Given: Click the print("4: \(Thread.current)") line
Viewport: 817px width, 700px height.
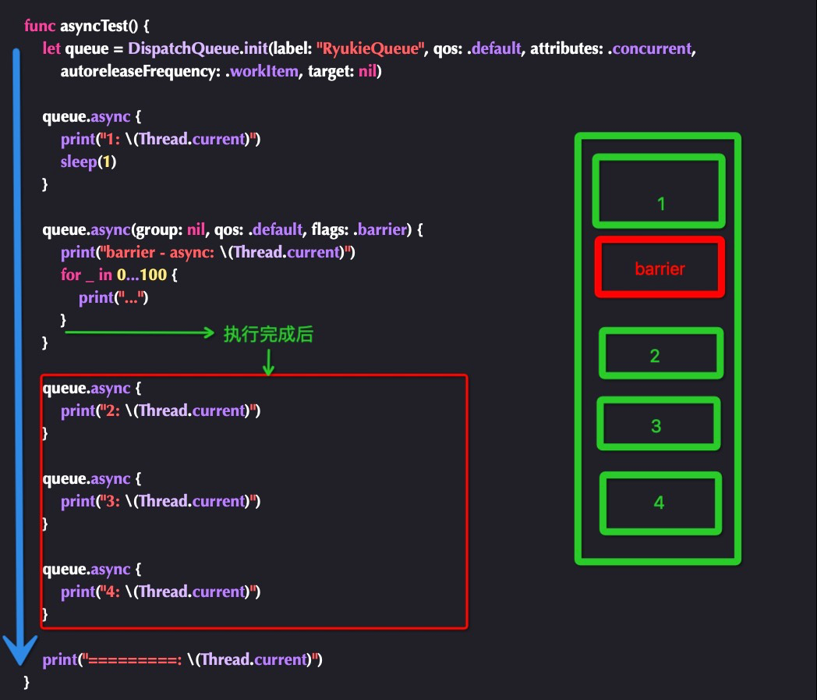Looking at the screenshot, I should (x=161, y=592).
